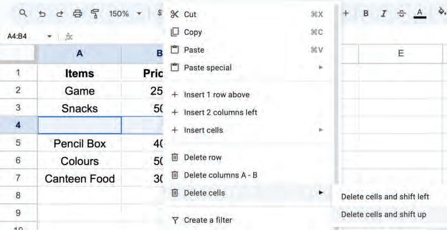Select Delete cells and shift left
447x230 pixels.
click(x=385, y=197)
